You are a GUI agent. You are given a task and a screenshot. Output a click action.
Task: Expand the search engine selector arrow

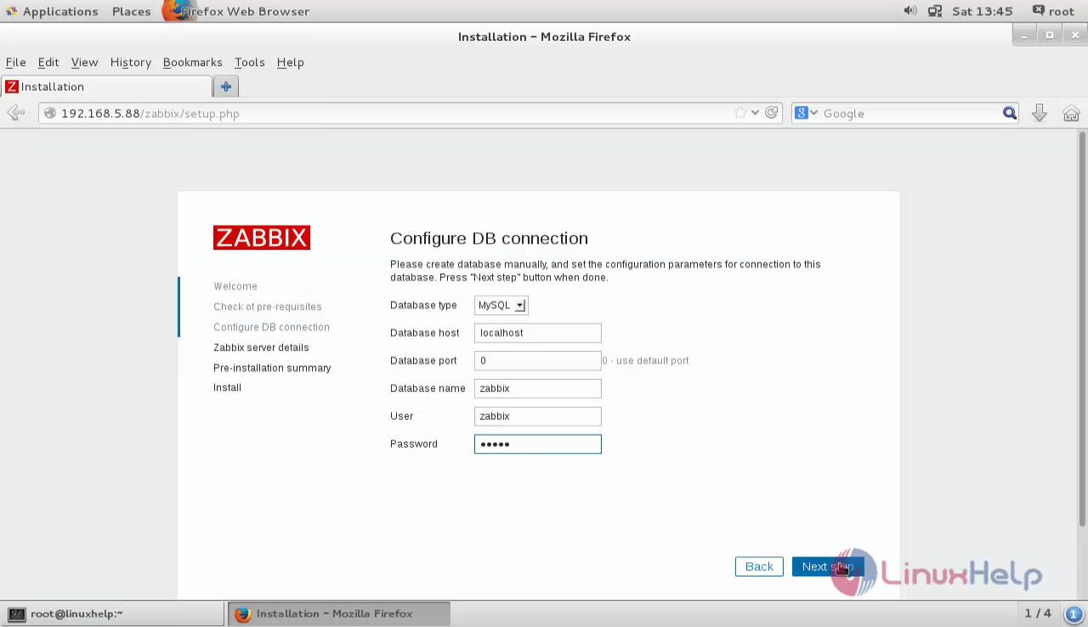[x=813, y=113]
